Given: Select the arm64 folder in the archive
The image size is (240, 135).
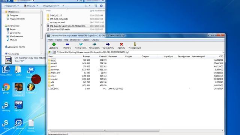Looking at the screenshot, I should 54,63.
